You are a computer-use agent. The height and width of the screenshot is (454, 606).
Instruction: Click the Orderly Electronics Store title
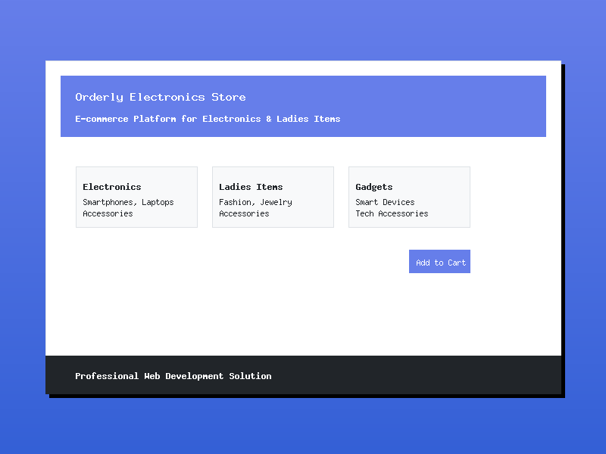pyautogui.click(x=160, y=97)
